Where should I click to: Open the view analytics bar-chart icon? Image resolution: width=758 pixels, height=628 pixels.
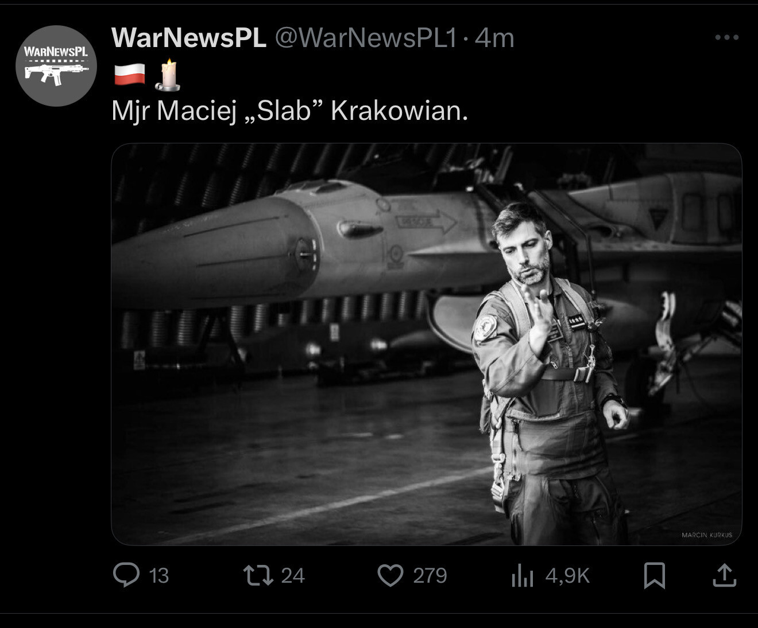coord(523,575)
